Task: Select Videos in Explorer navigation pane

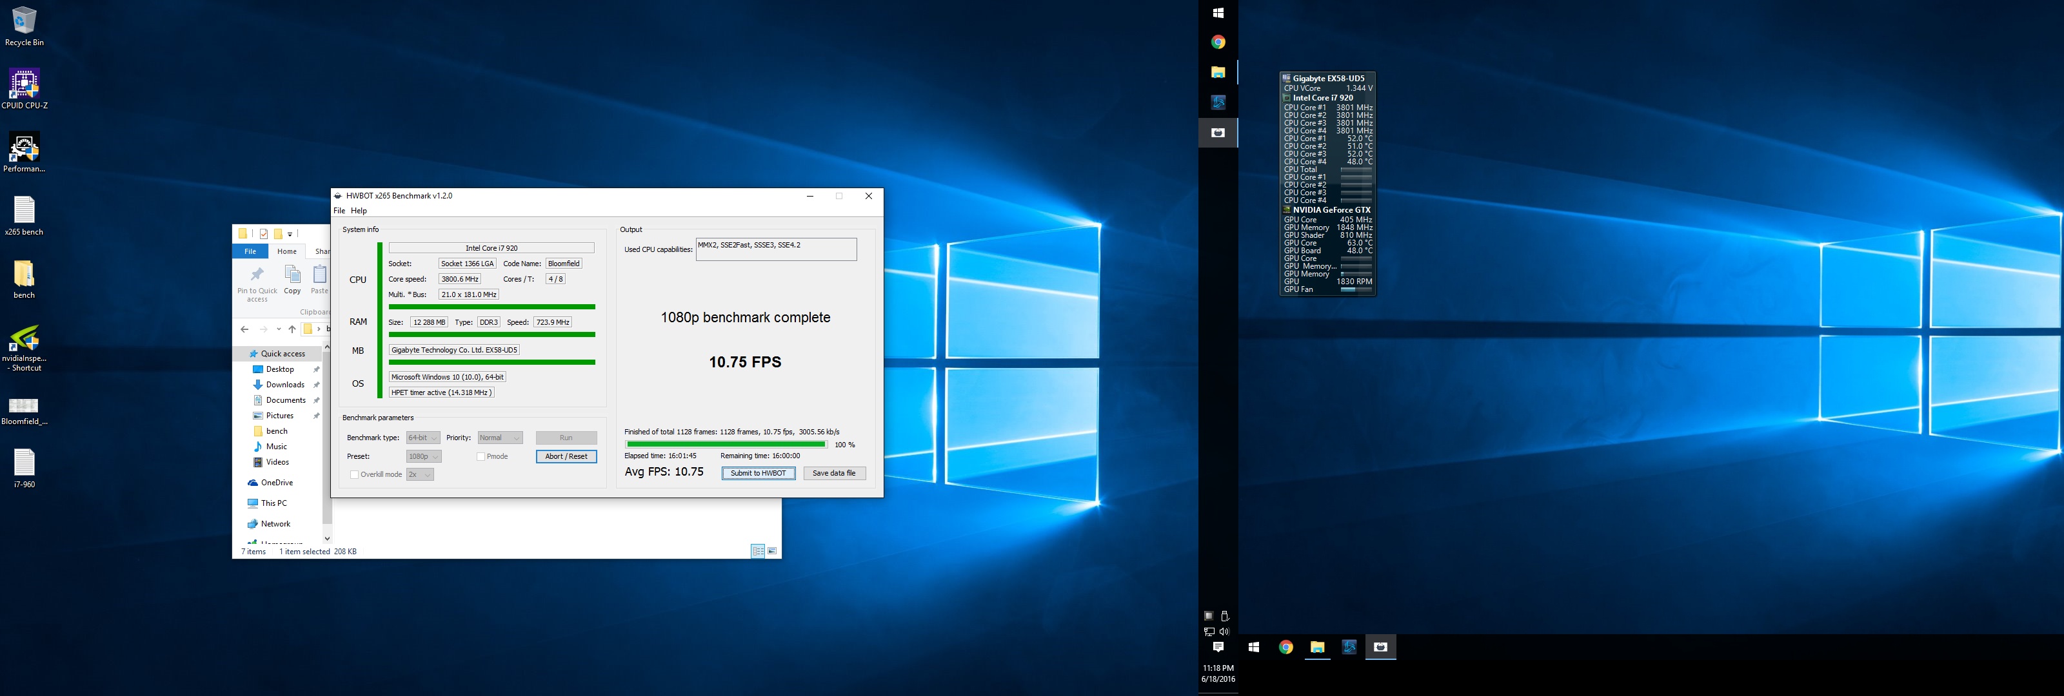Action: (277, 462)
